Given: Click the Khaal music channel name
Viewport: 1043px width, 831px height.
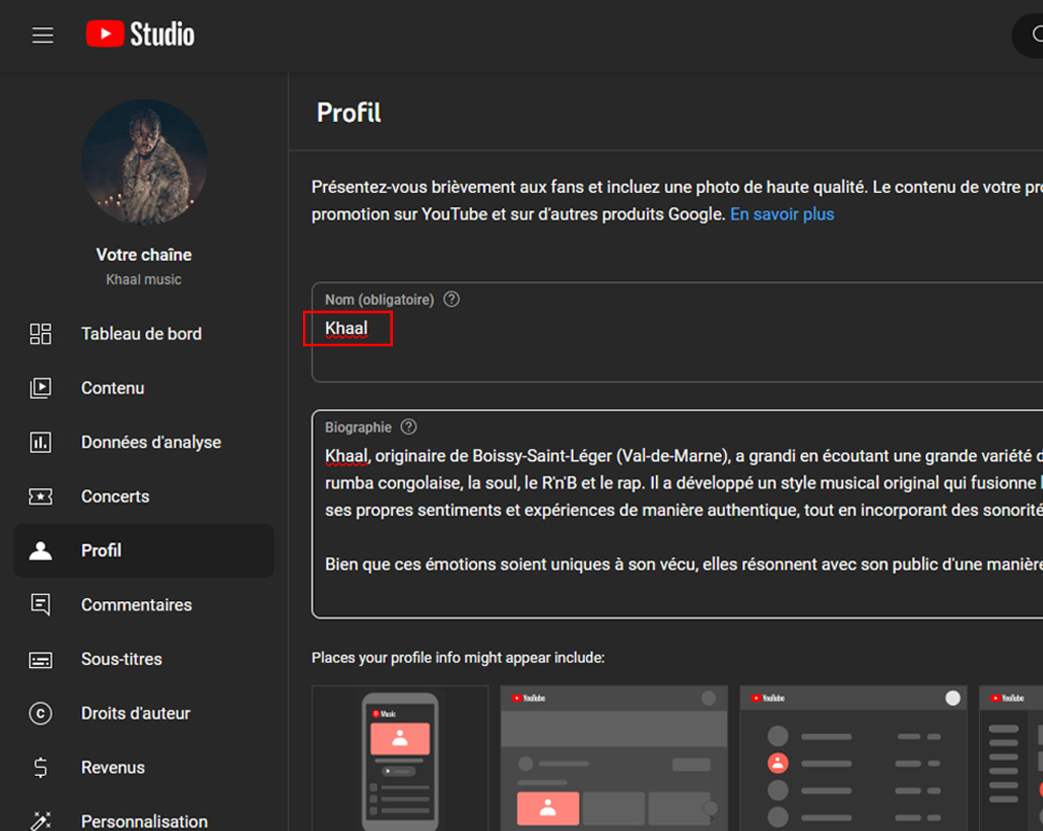Looking at the screenshot, I should point(144,280).
